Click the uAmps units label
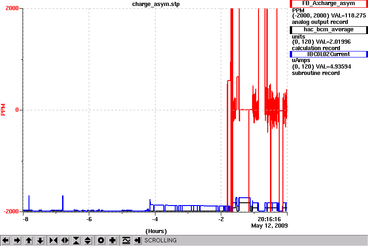The height and width of the screenshot is (246, 368). tap(301, 61)
